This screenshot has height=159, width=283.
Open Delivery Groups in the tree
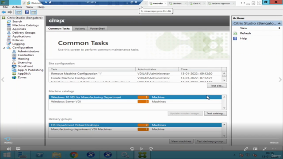pos(24,33)
